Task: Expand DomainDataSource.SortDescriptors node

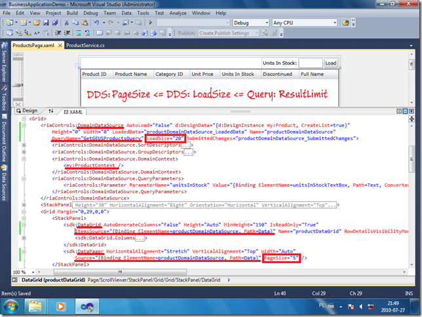Action: click(24, 145)
